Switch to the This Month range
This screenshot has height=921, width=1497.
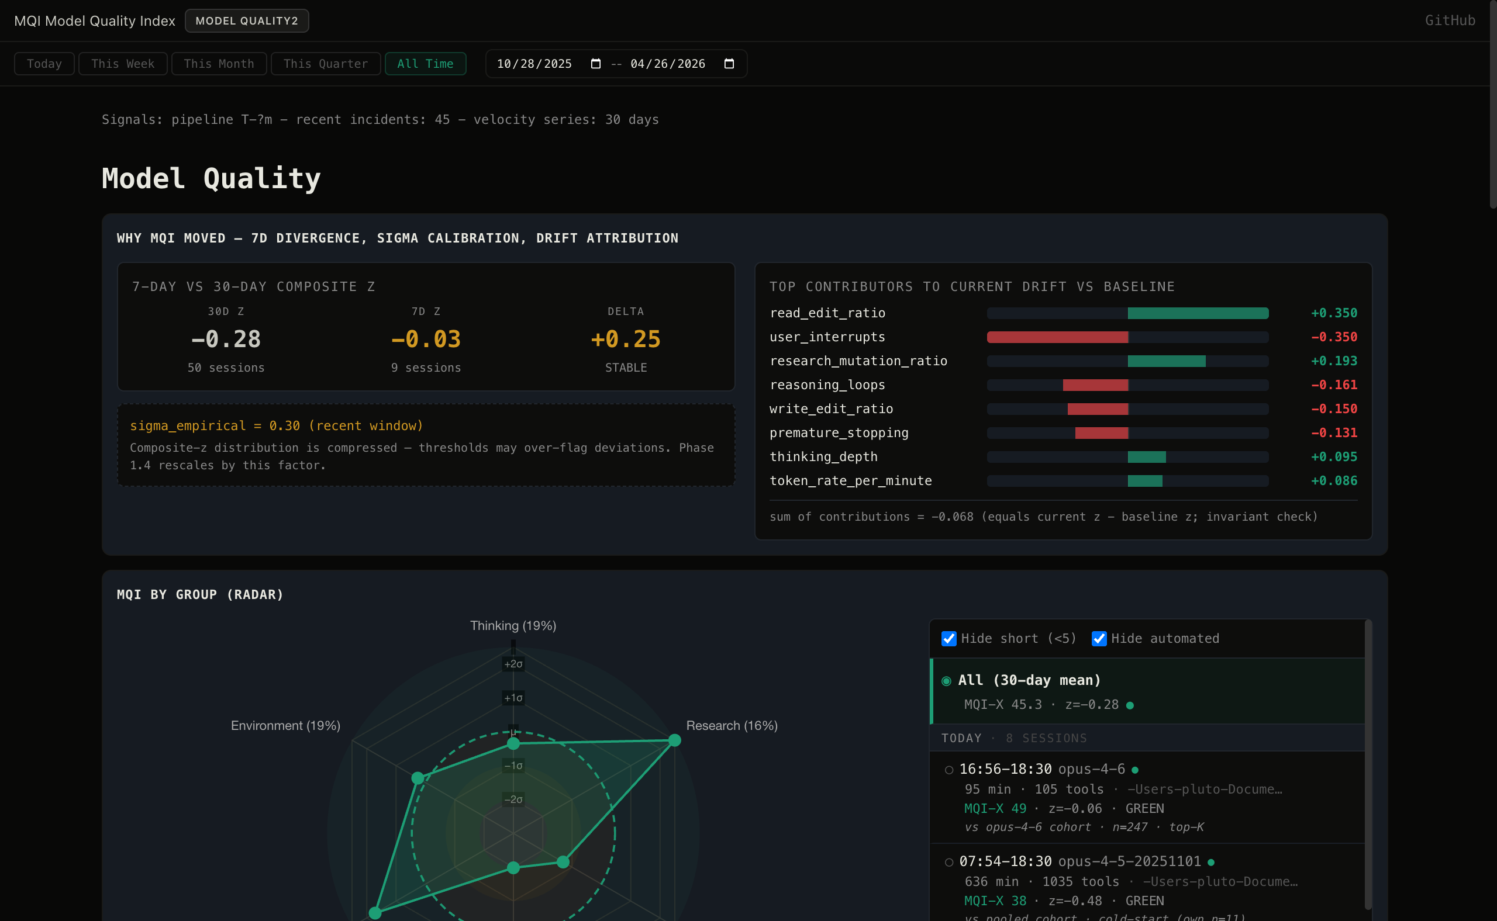pos(219,64)
